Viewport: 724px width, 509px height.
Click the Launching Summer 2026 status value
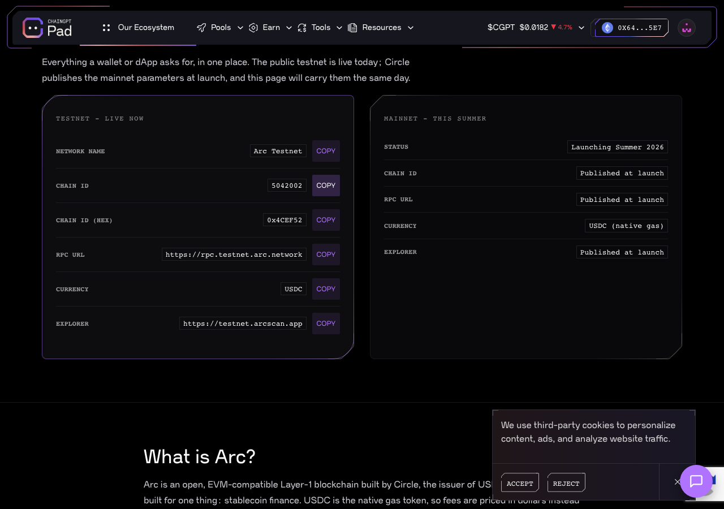pos(618,147)
